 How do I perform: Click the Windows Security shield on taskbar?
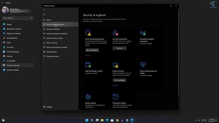(132, 120)
